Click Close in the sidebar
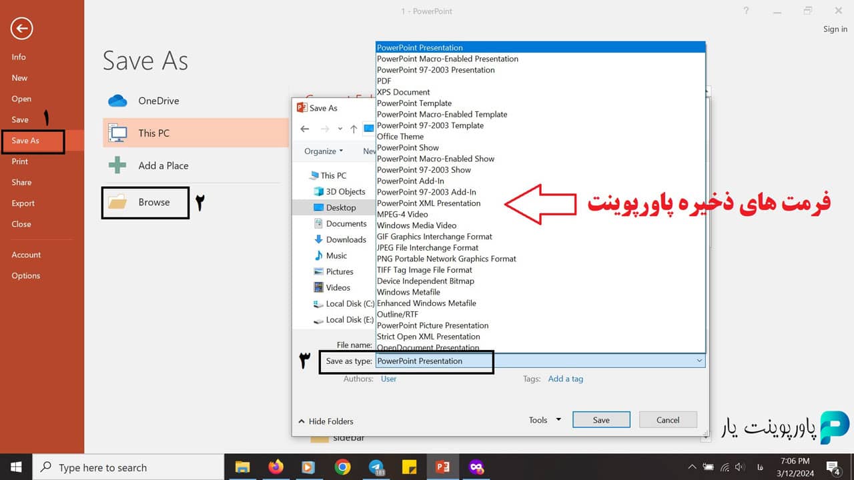The width and height of the screenshot is (854, 480). click(x=21, y=224)
